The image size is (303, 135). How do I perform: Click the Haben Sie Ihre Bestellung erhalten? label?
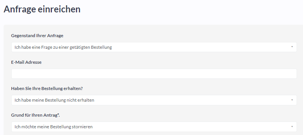point(47,88)
